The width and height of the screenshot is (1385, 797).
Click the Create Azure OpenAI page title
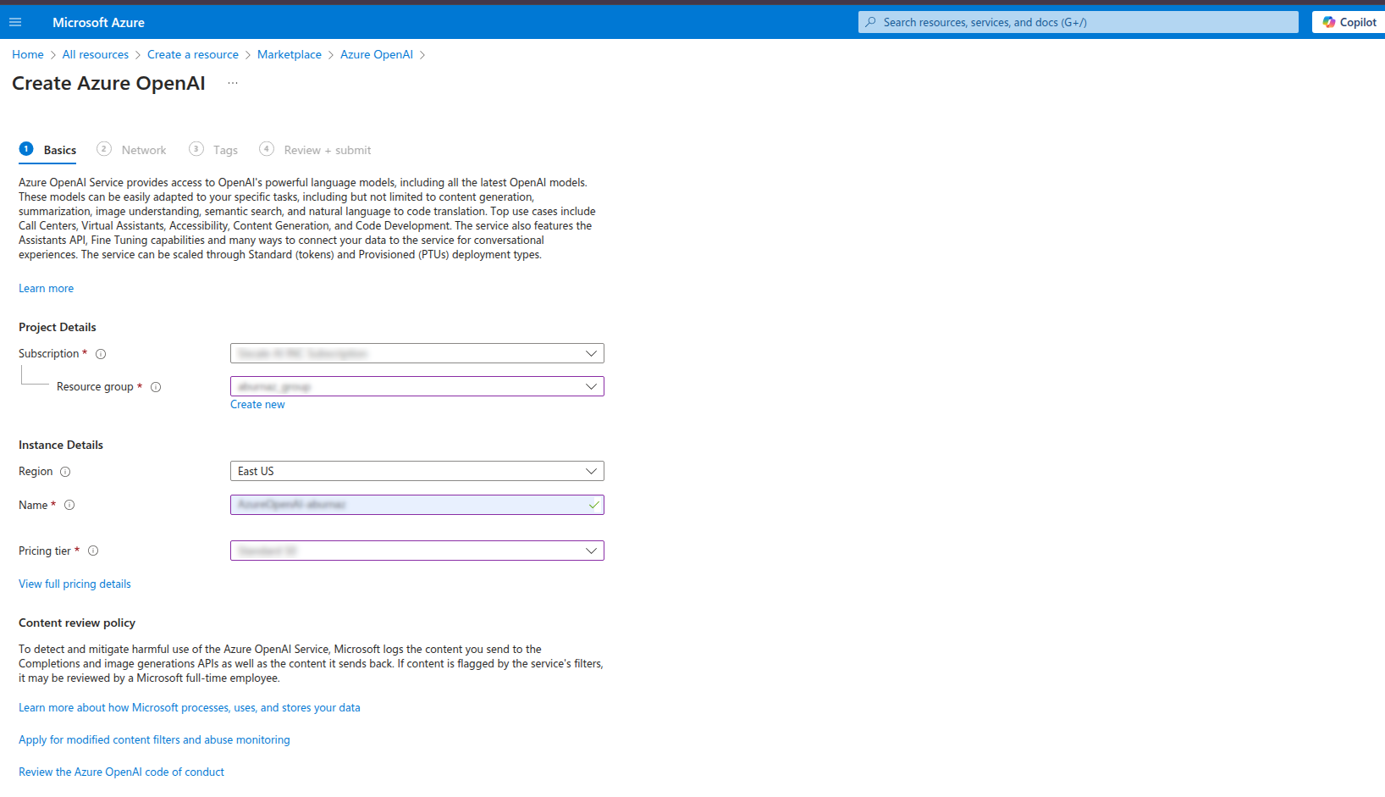click(x=108, y=83)
